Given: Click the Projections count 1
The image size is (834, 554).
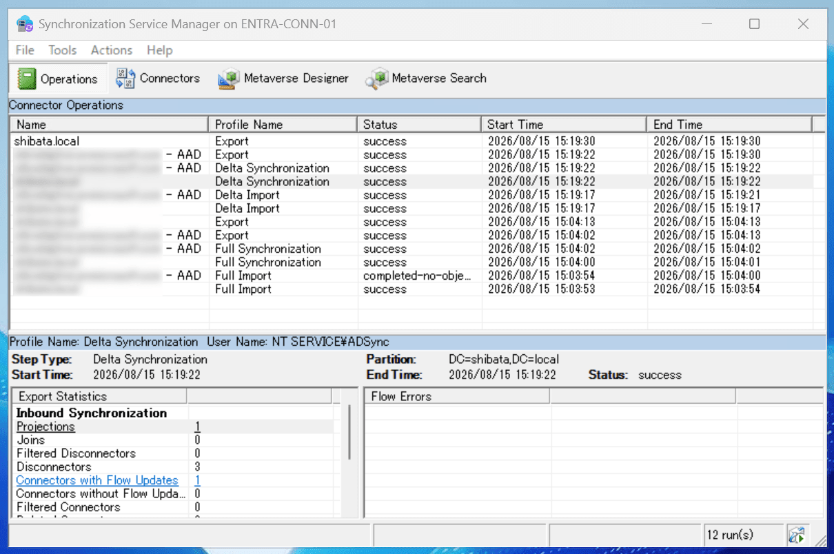Looking at the screenshot, I should pyautogui.click(x=198, y=427).
